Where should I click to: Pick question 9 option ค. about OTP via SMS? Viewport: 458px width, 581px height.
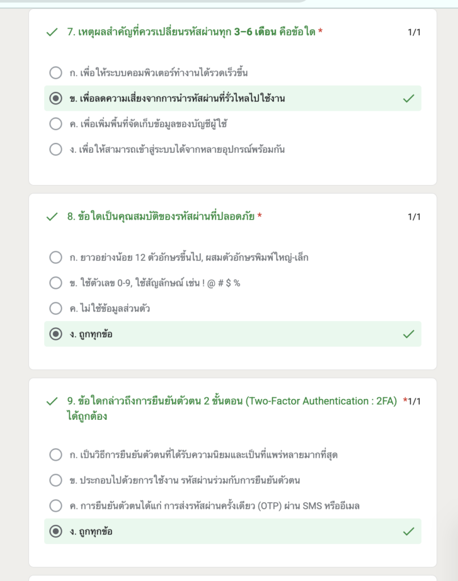click(56, 506)
